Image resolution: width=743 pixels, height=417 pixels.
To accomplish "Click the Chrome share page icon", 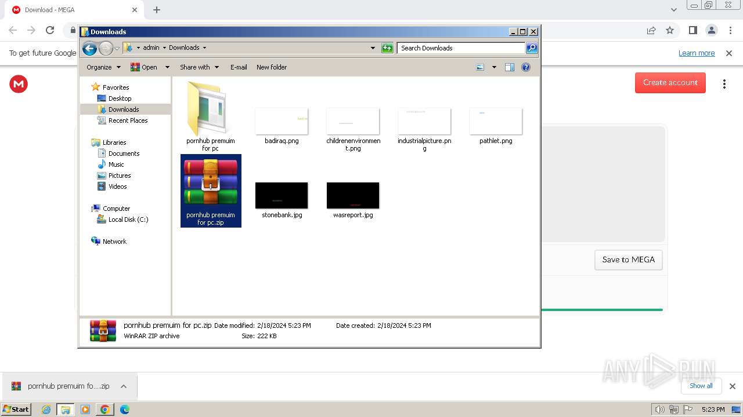I will pos(651,30).
